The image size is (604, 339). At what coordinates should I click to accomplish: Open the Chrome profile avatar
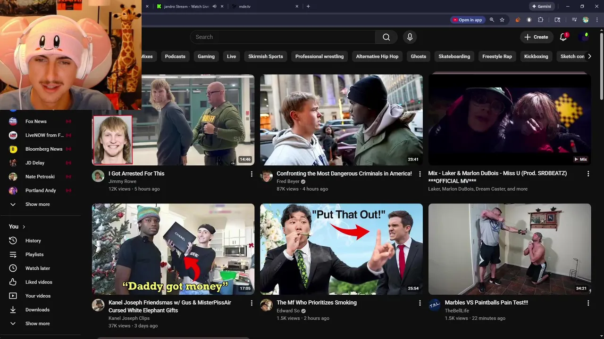pyautogui.click(x=586, y=20)
